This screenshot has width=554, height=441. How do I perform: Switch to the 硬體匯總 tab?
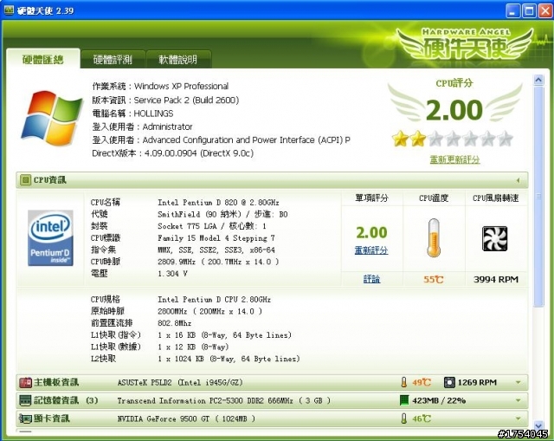pyautogui.click(x=43, y=60)
